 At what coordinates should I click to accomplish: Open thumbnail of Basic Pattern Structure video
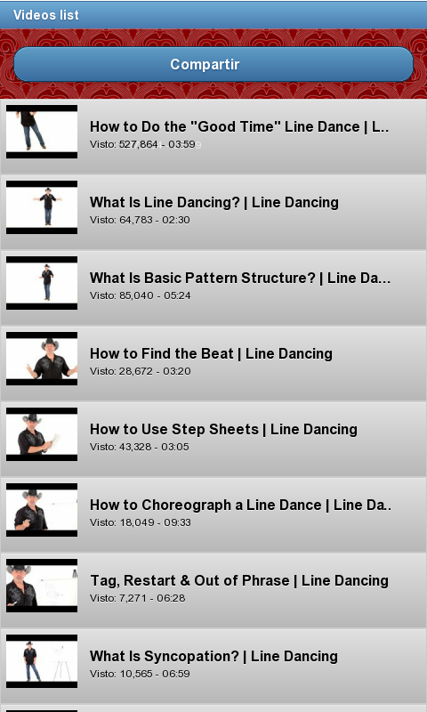42,283
